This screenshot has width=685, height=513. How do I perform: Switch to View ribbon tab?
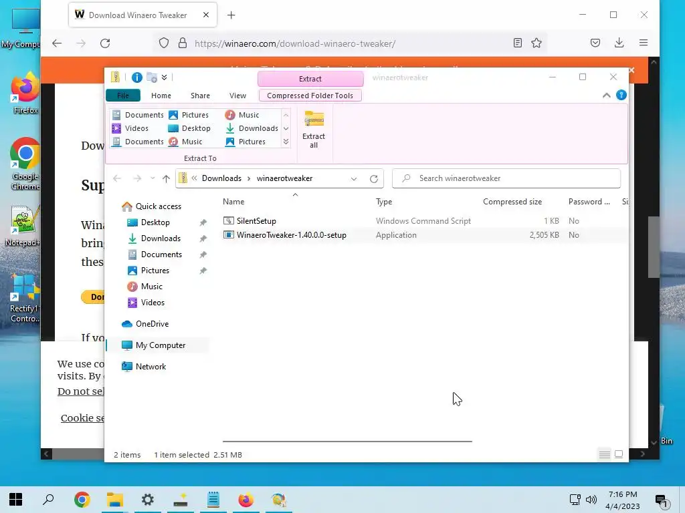tap(237, 96)
